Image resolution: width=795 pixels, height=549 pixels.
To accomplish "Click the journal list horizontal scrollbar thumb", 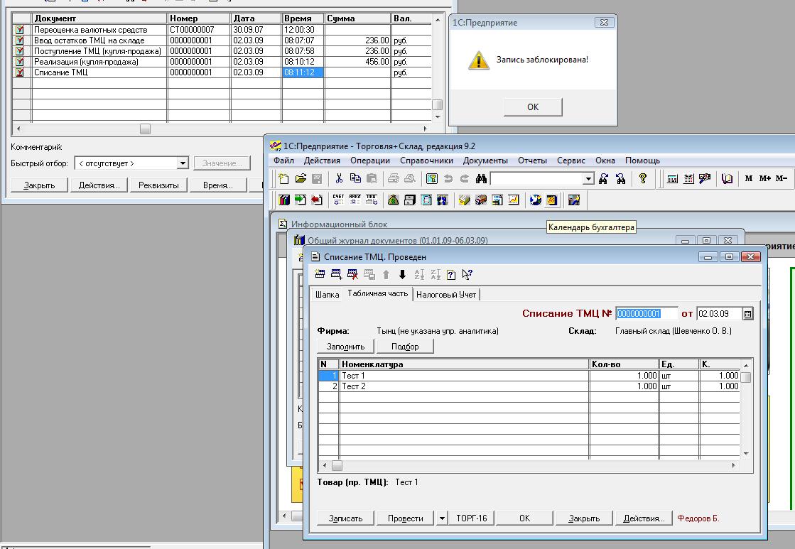I will (x=145, y=129).
